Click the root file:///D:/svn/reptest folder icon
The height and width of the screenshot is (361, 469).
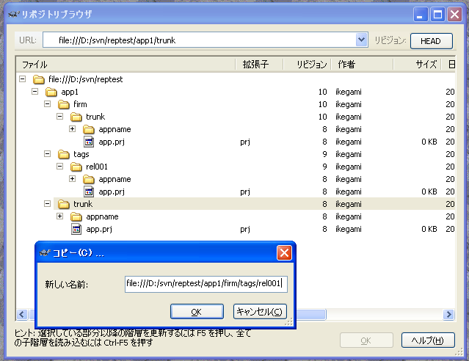(39, 79)
